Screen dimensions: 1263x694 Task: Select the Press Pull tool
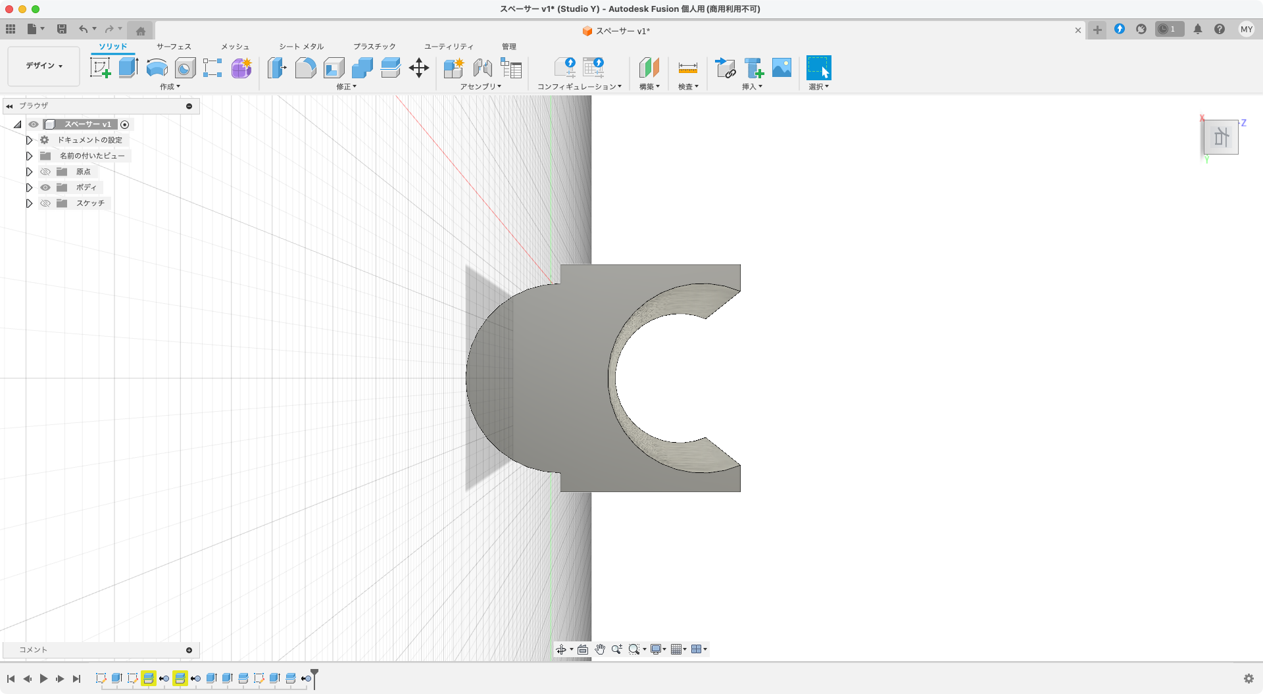(x=277, y=68)
